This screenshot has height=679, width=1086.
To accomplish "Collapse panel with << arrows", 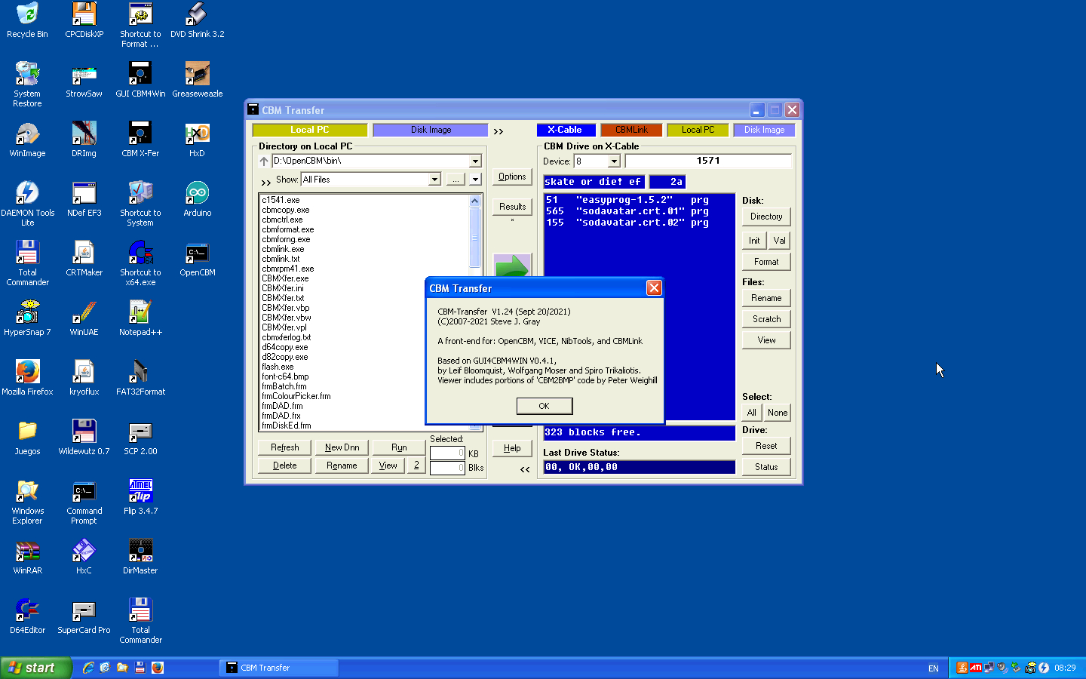I will click(x=525, y=469).
